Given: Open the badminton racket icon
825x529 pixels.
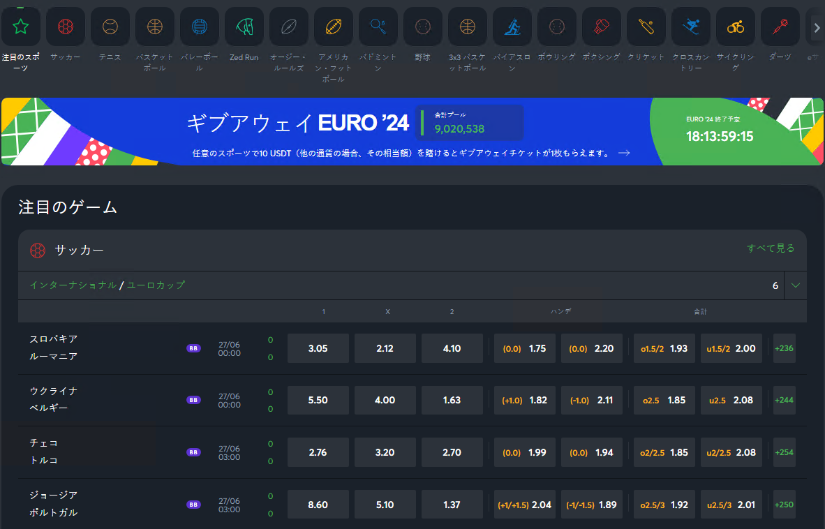Looking at the screenshot, I should (x=378, y=27).
